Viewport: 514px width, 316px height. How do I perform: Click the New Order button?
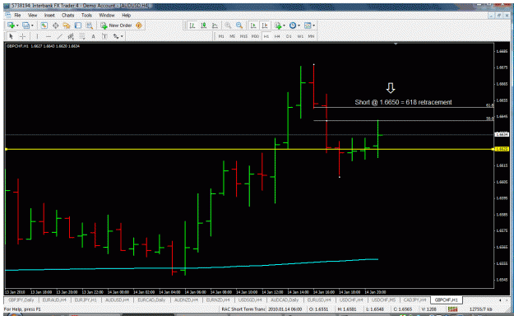(x=116, y=26)
